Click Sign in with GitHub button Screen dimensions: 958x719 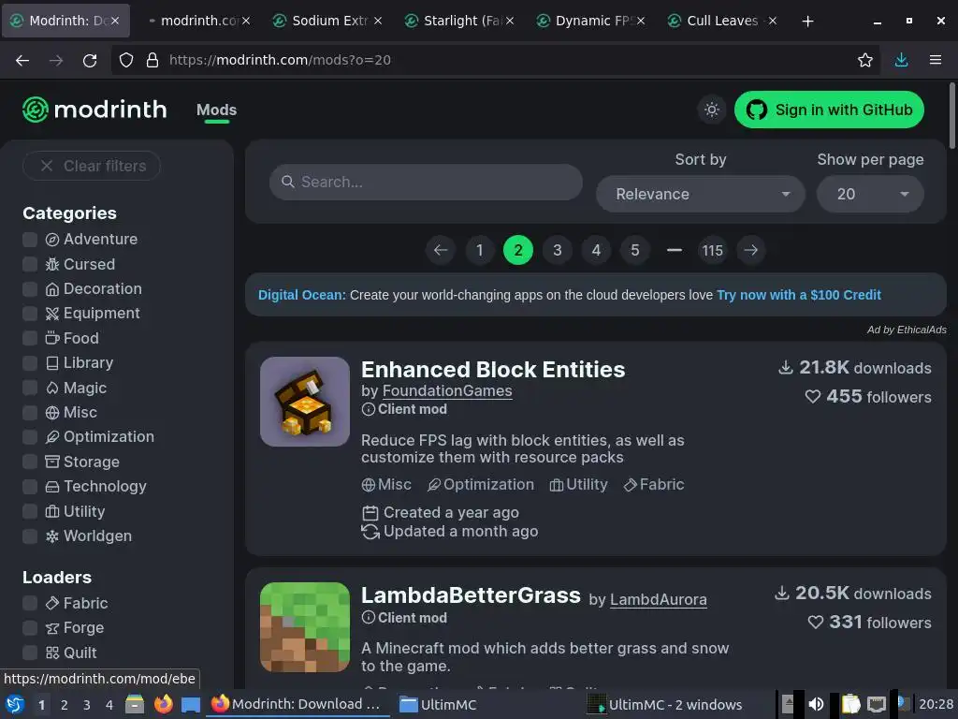coord(829,110)
